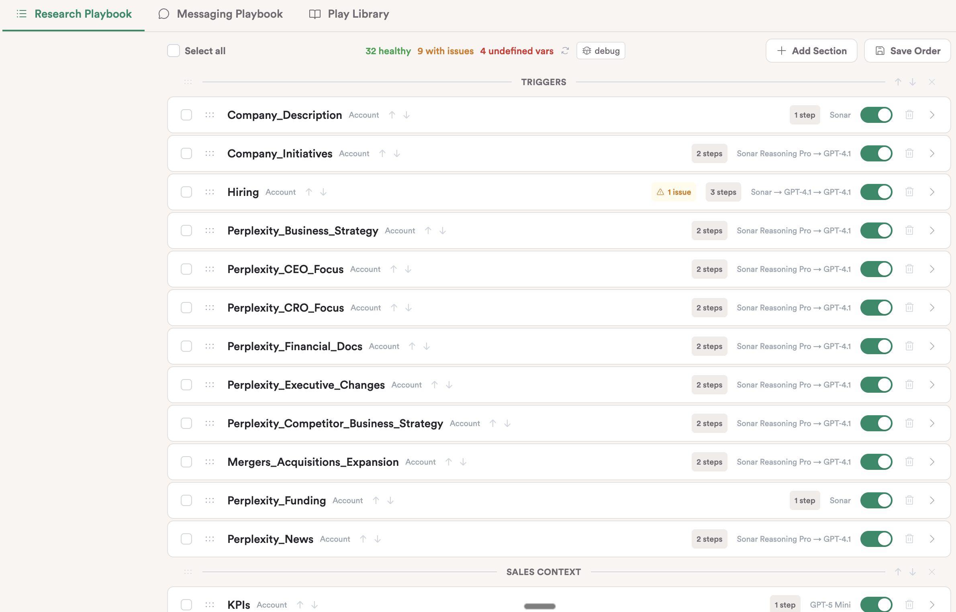Click the 1 issue warning badge

(x=674, y=192)
